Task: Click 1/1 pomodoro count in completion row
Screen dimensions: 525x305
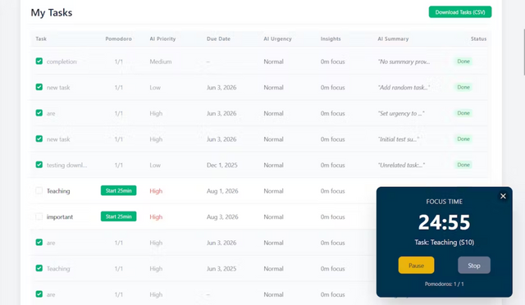Action: coord(118,61)
